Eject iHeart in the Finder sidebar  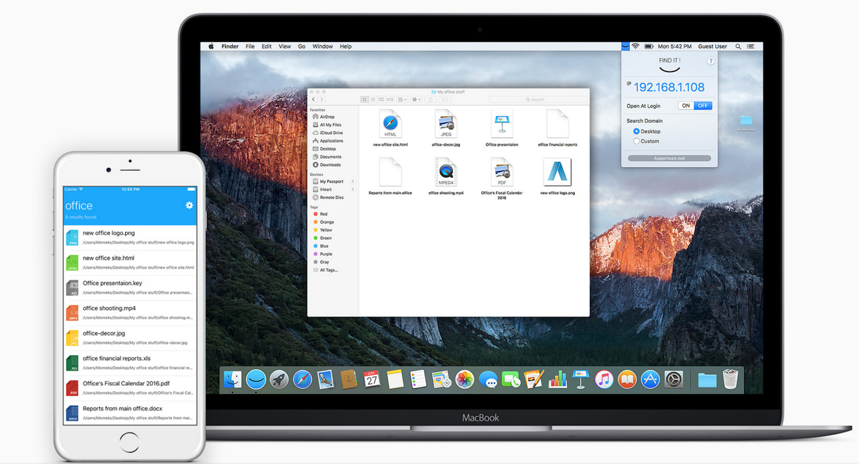tap(353, 190)
